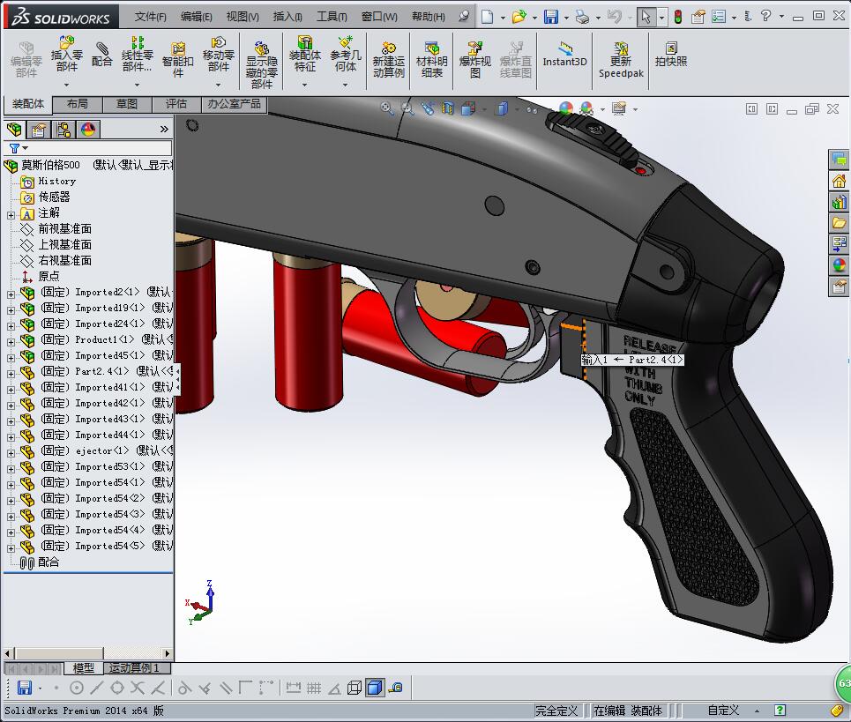Open DisplayManager color ball tab
The height and width of the screenshot is (722, 851).
(88, 129)
